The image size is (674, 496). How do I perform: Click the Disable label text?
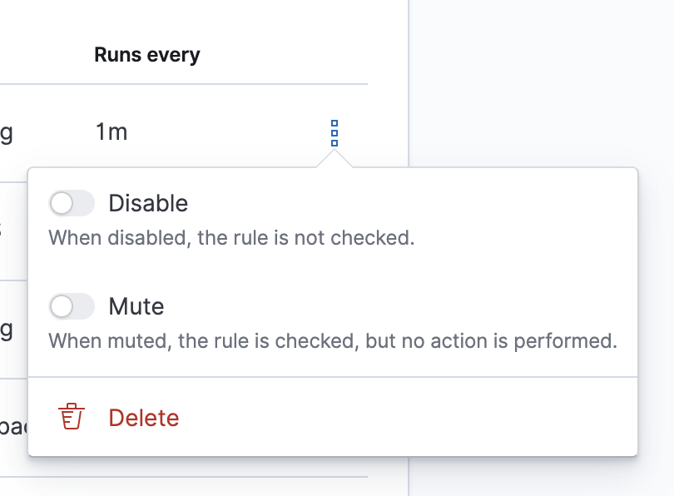tap(148, 203)
